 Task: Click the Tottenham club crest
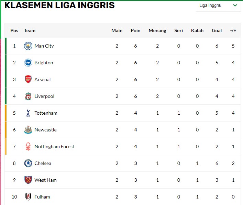point(28,113)
